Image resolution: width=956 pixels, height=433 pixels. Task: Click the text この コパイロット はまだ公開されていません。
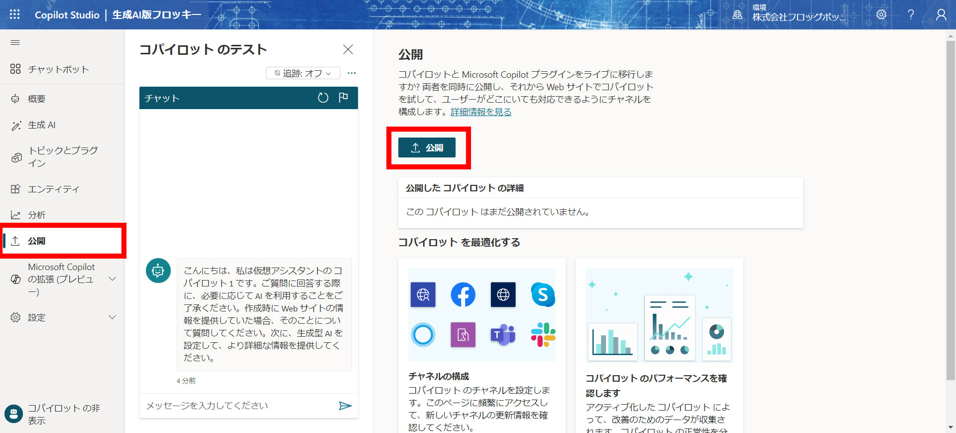point(498,212)
